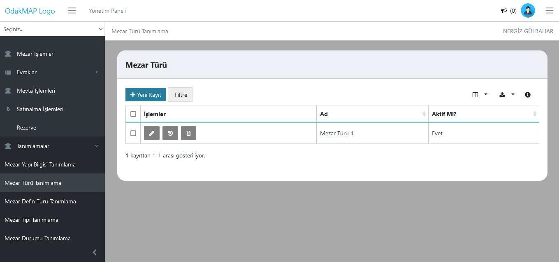Open the right-side hamburger menu
Image resolution: width=559 pixels, height=262 pixels.
pos(550,11)
